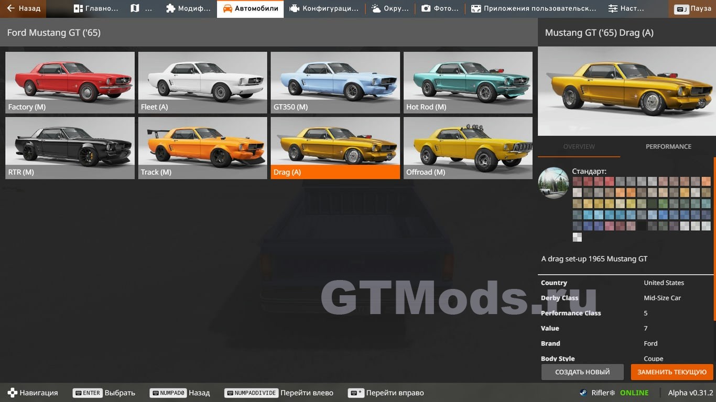Open the Наст... settings sliders tab
Image resolution: width=716 pixels, height=402 pixels.
point(626,8)
